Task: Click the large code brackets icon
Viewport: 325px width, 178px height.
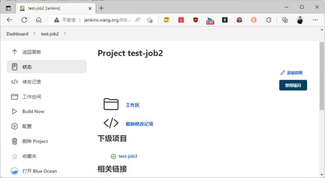Action: pos(111,123)
